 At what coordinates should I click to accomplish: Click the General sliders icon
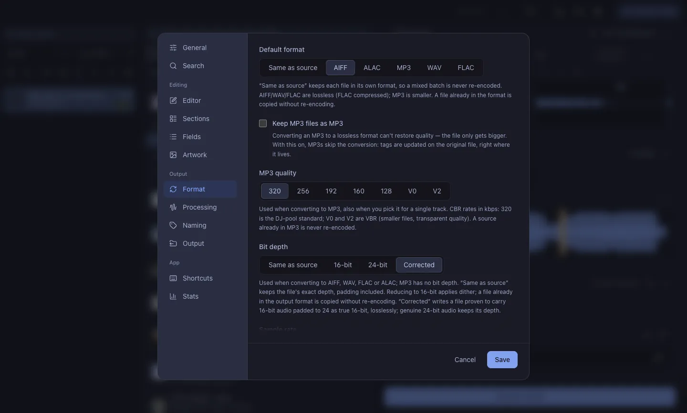pyautogui.click(x=173, y=48)
